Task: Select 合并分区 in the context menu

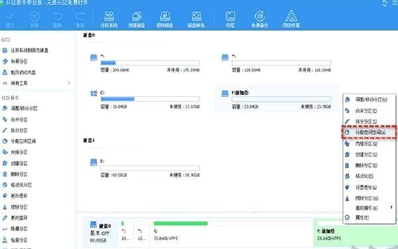Action: tap(369, 111)
